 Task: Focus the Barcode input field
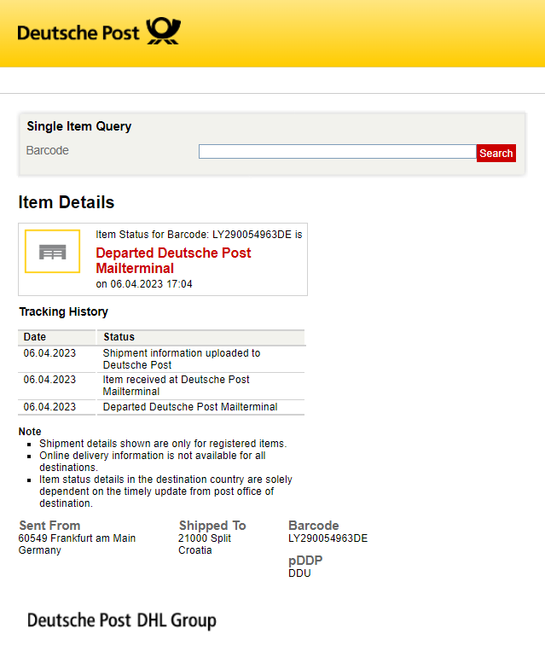(337, 152)
